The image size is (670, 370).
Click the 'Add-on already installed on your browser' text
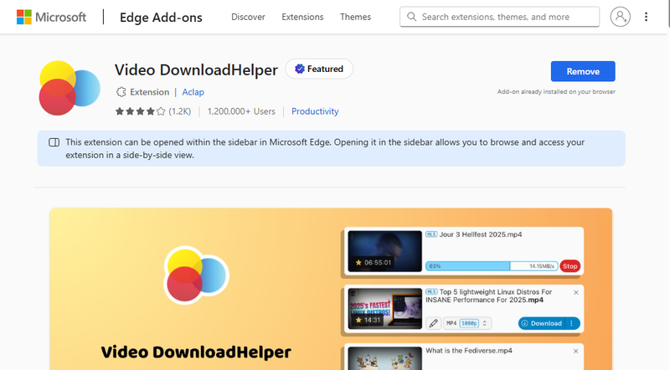point(556,91)
